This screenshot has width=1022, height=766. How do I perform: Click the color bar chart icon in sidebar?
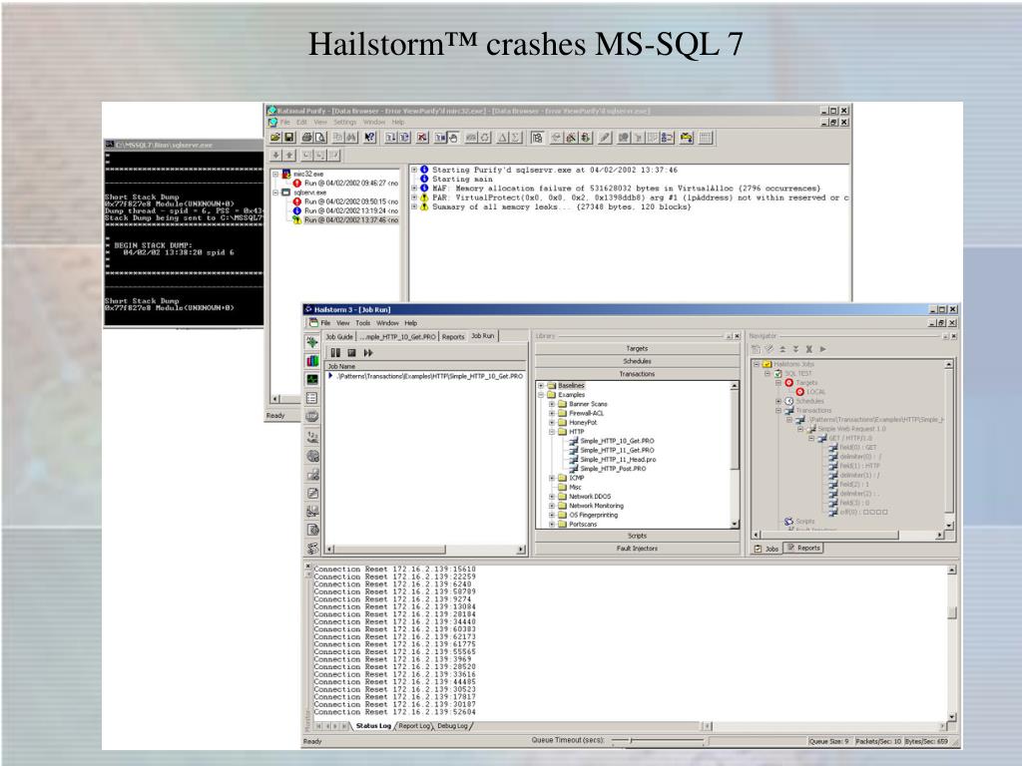click(x=312, y=360)
